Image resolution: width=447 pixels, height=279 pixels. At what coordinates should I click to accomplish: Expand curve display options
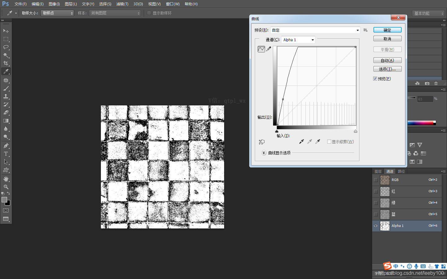[x=264, y=153]
